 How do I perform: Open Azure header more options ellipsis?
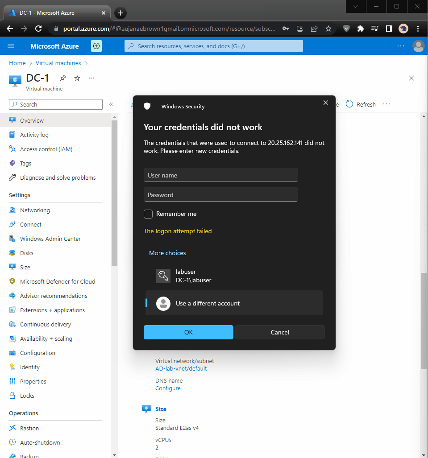point(401,46)
